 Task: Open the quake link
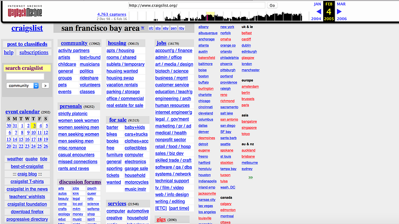(31, 159)
